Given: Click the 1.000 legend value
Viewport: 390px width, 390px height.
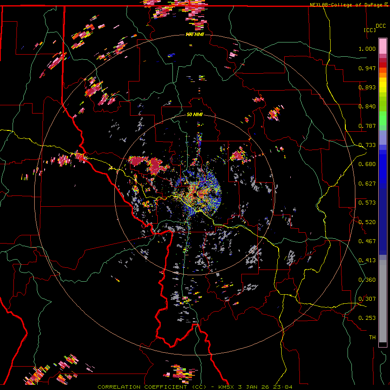Looking at the screenshot, I should (x=367, y=49).
